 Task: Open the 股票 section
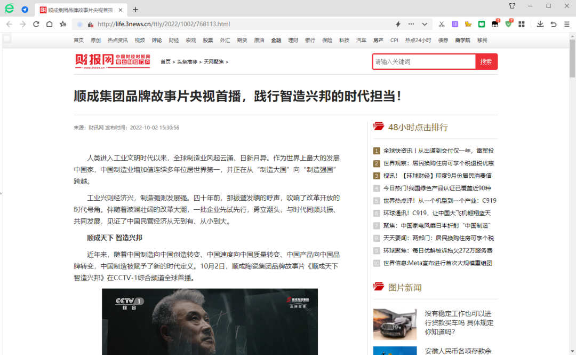208,41
